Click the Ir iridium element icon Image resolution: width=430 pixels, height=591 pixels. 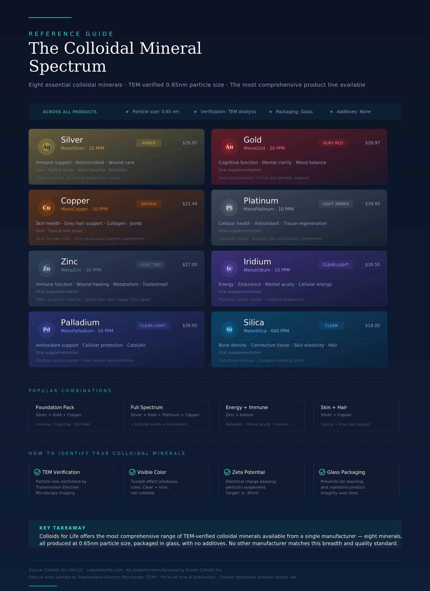(229, 269)
